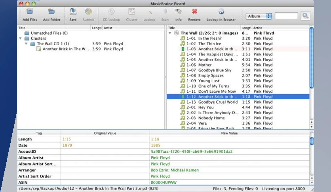Click the track list scroll down arrow
This screenshot has height=192, width=331.
click(312, 127)
